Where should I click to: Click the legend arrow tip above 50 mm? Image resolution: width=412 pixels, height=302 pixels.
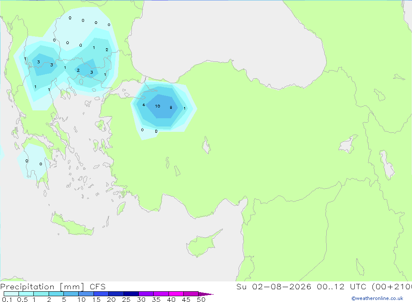pyautogui.click(x=206, y=294)
